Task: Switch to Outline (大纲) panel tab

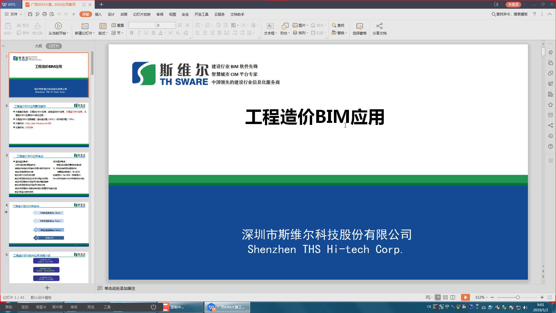Action: coord(39,46)
